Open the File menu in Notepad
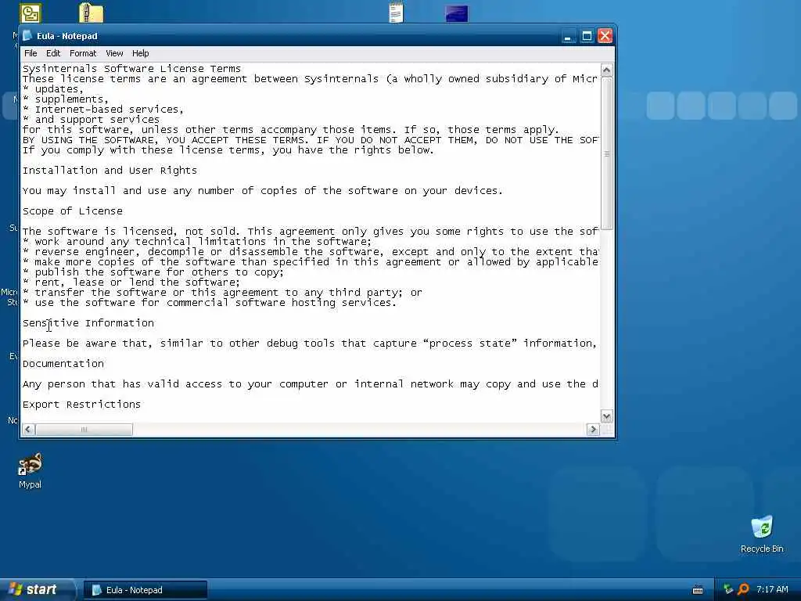Viewport: 801px width, 601px height. click(x=31, y=53)
